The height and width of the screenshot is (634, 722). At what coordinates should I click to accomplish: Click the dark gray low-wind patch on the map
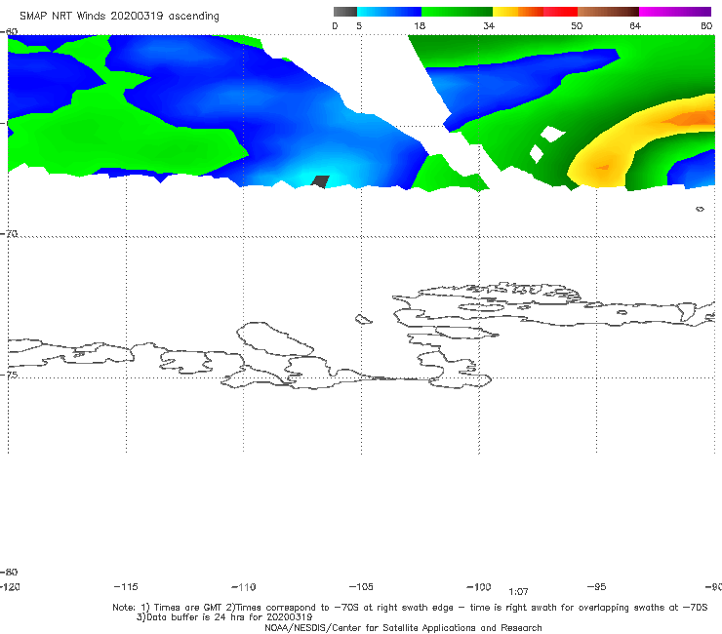320,181
